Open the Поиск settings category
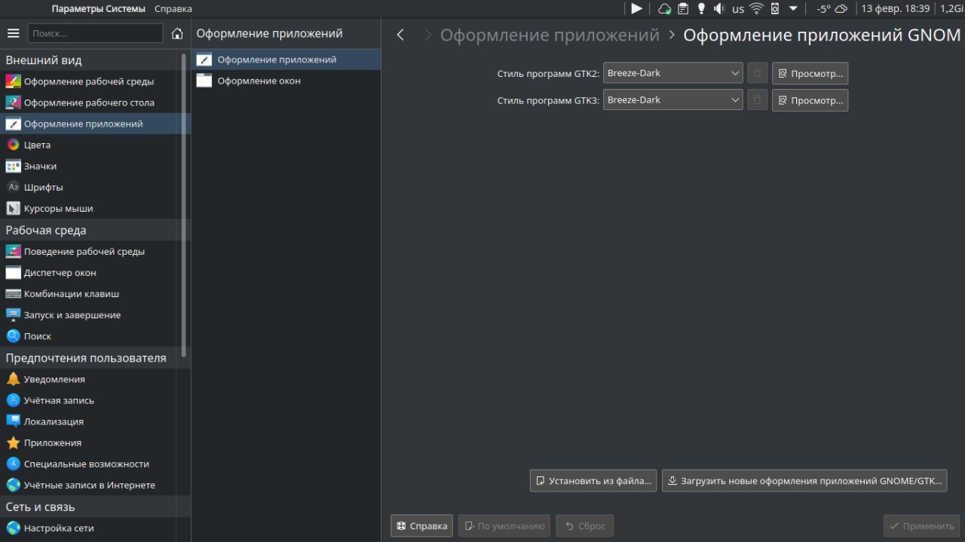965x542 pixels. click(95, 336)
